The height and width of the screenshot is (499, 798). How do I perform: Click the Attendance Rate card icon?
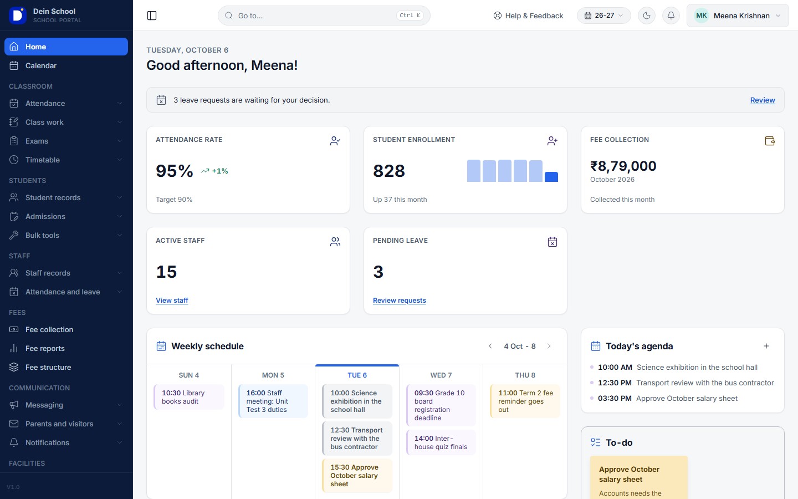pos(335,141)
